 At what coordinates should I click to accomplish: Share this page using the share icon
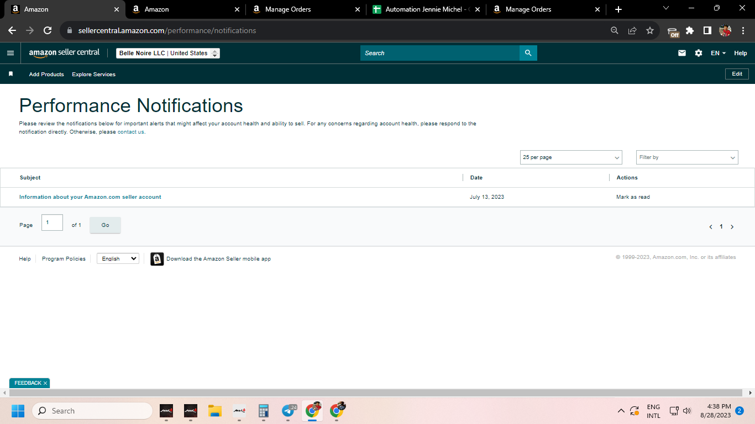[x=632, y=30]
